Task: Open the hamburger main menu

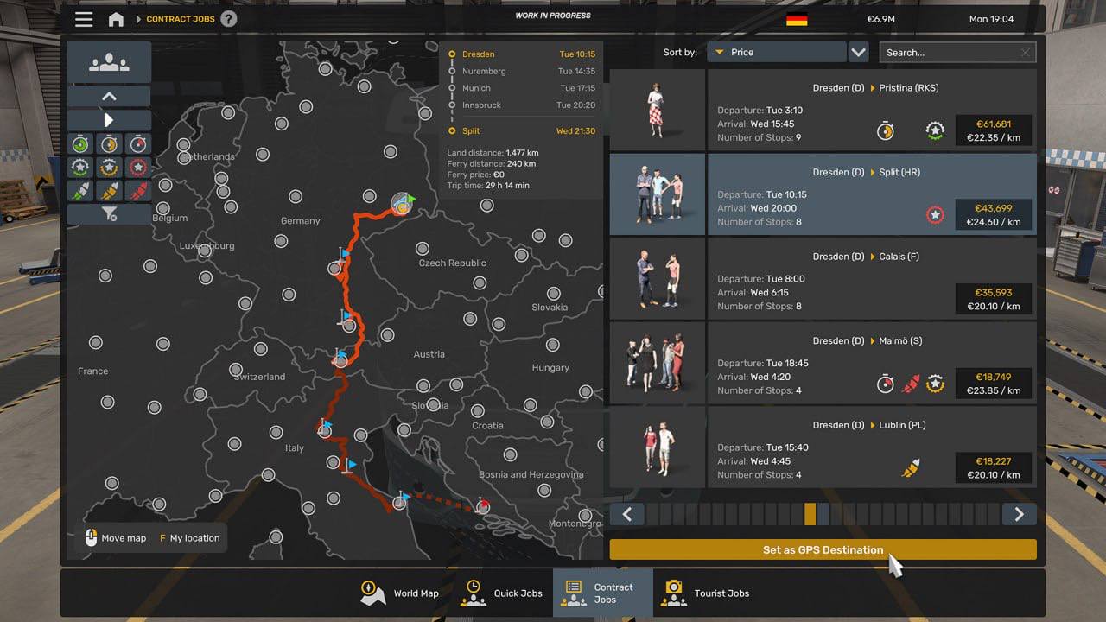Action: [x=84, y=19]
